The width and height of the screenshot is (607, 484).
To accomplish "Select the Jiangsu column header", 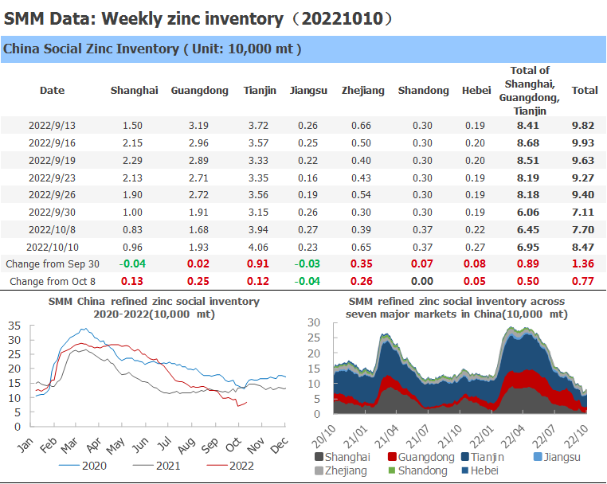I will [308, 91].
